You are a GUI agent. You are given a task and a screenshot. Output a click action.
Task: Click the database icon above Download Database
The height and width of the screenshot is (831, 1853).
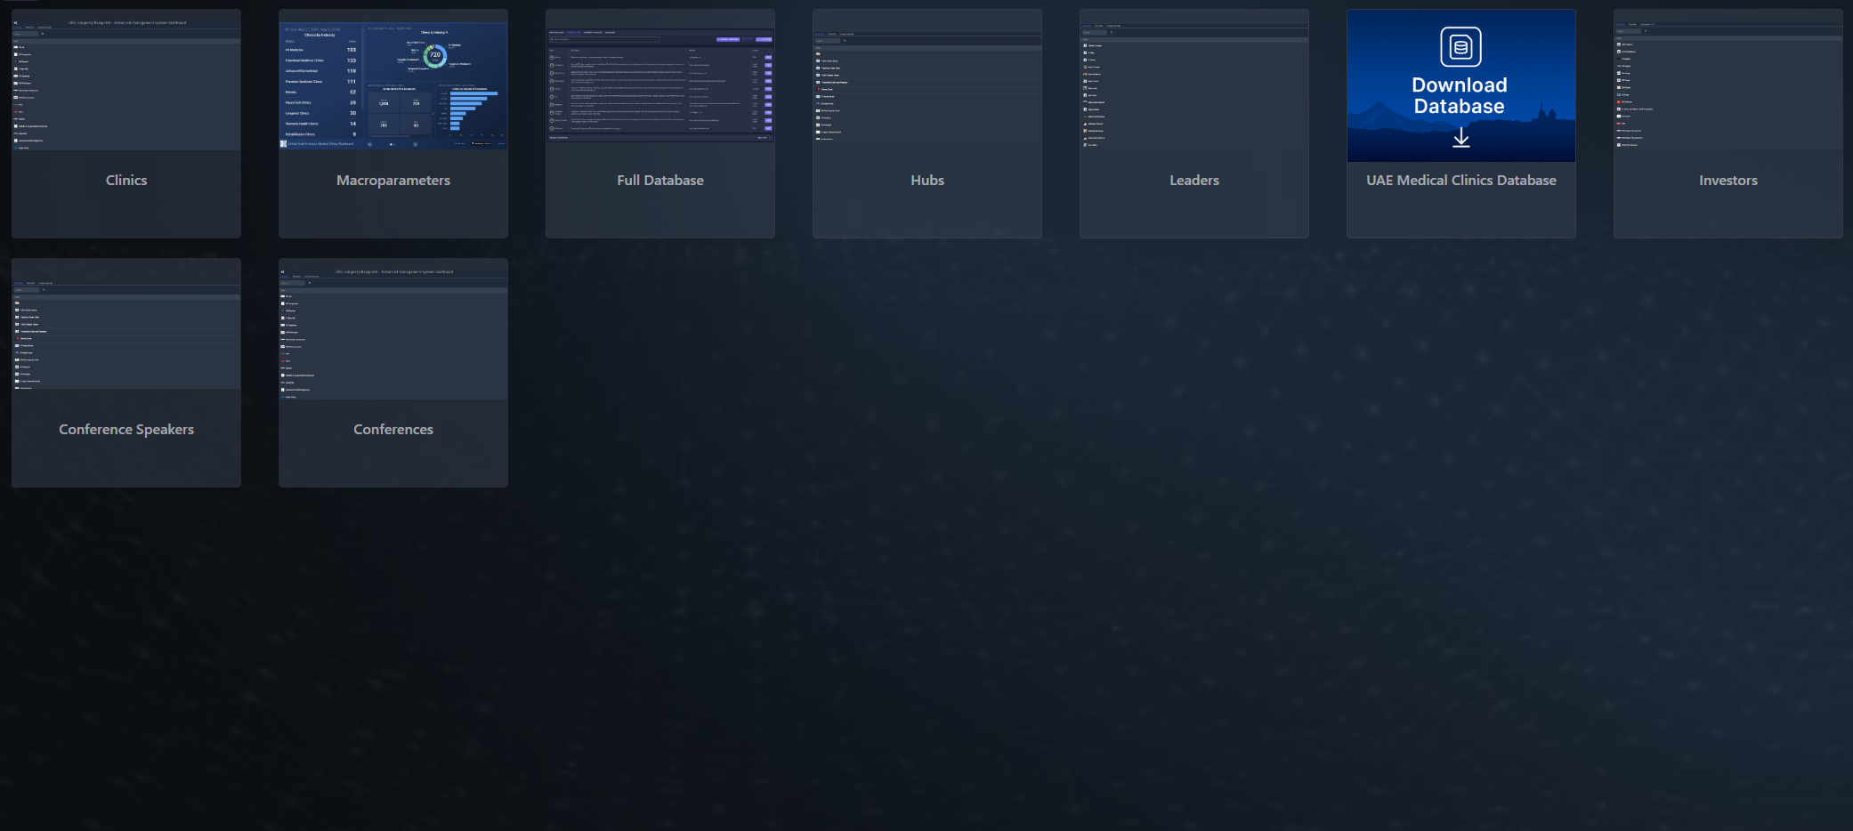(x=1461, y=47)
